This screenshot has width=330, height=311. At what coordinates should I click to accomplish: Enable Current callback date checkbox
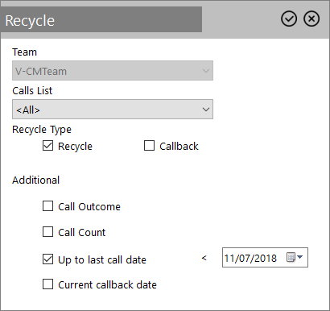pos(47,284)
